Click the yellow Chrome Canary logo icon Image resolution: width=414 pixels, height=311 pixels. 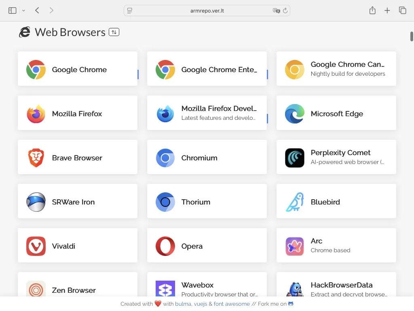295,70
